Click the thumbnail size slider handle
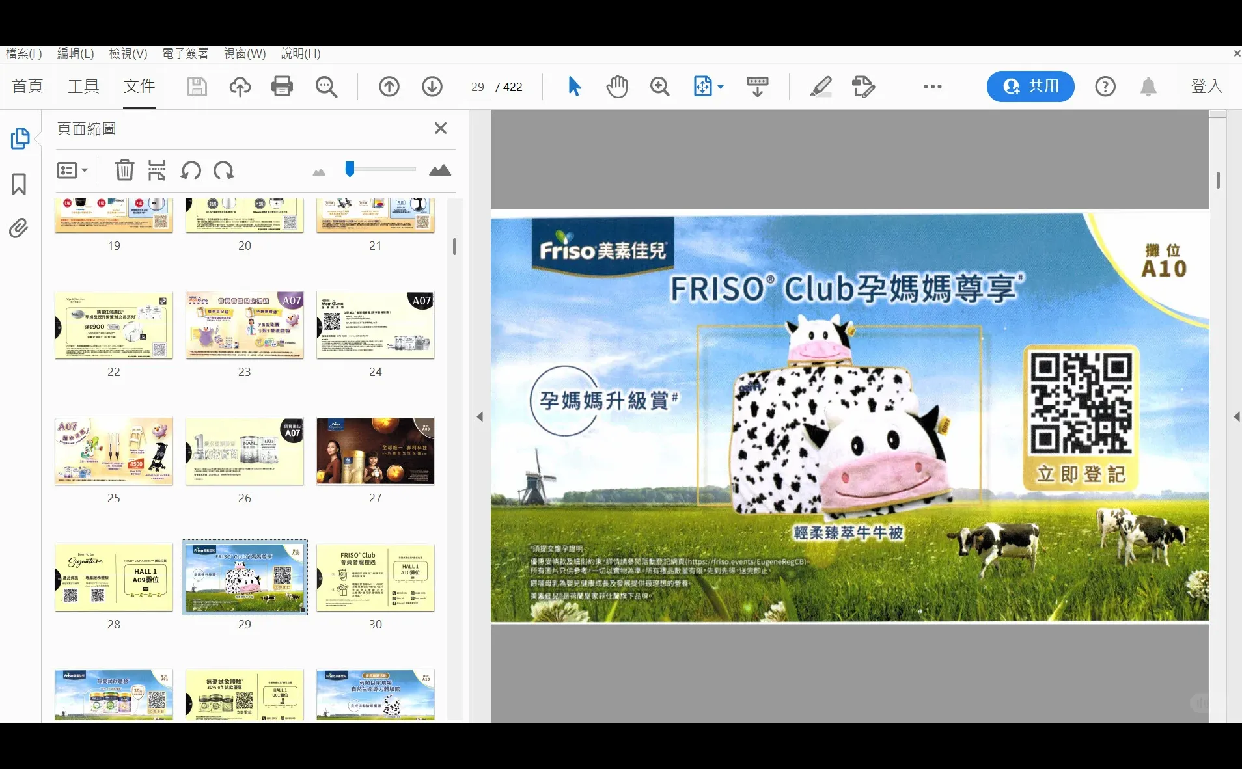Screen dimensions: 1242x769 350,169
